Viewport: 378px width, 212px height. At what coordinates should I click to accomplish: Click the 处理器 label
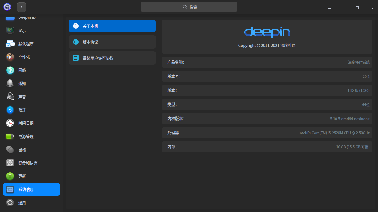[174, 133]
